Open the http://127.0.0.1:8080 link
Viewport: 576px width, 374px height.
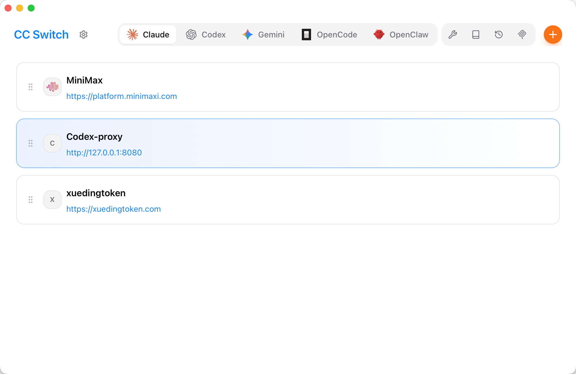pos(104,152)
